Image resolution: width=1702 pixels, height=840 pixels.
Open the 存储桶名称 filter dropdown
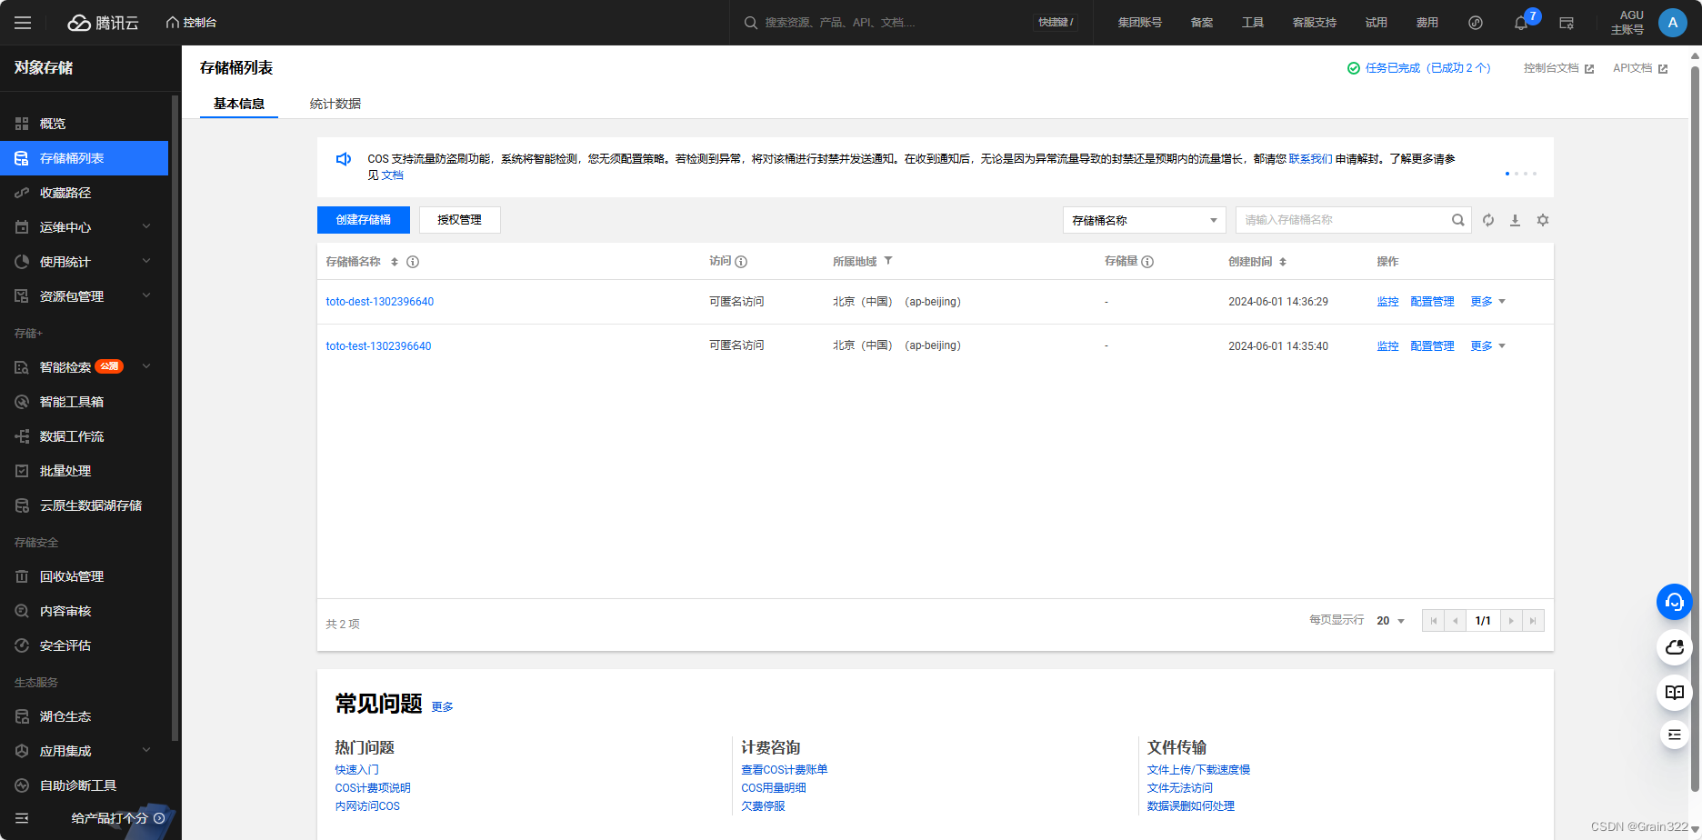tap(1144, 220)
